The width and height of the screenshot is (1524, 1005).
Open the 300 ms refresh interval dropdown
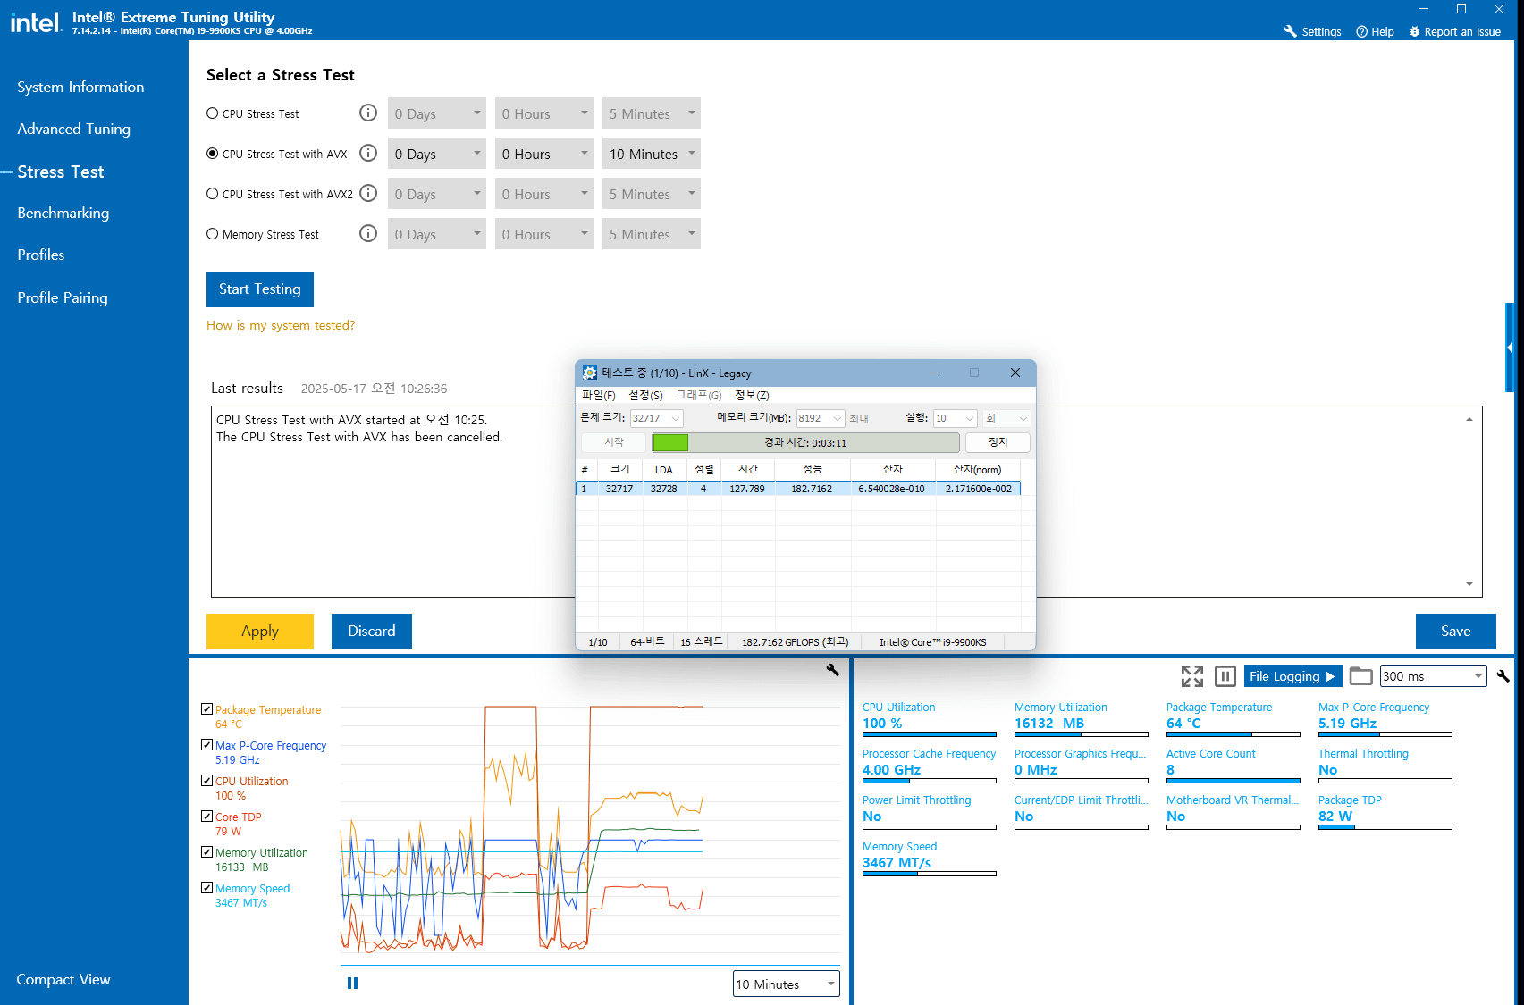[x=1434, y=676]
